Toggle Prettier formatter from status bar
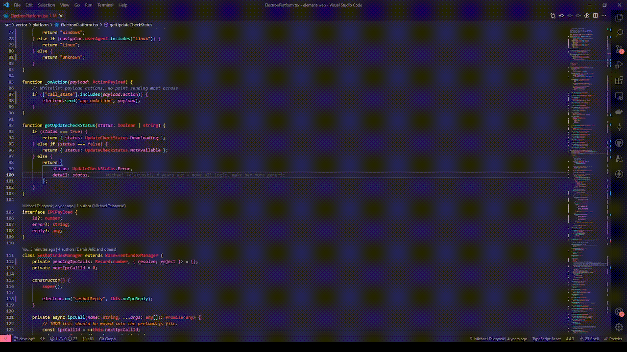This screenshot has height=352, width=627. point(612,339)
